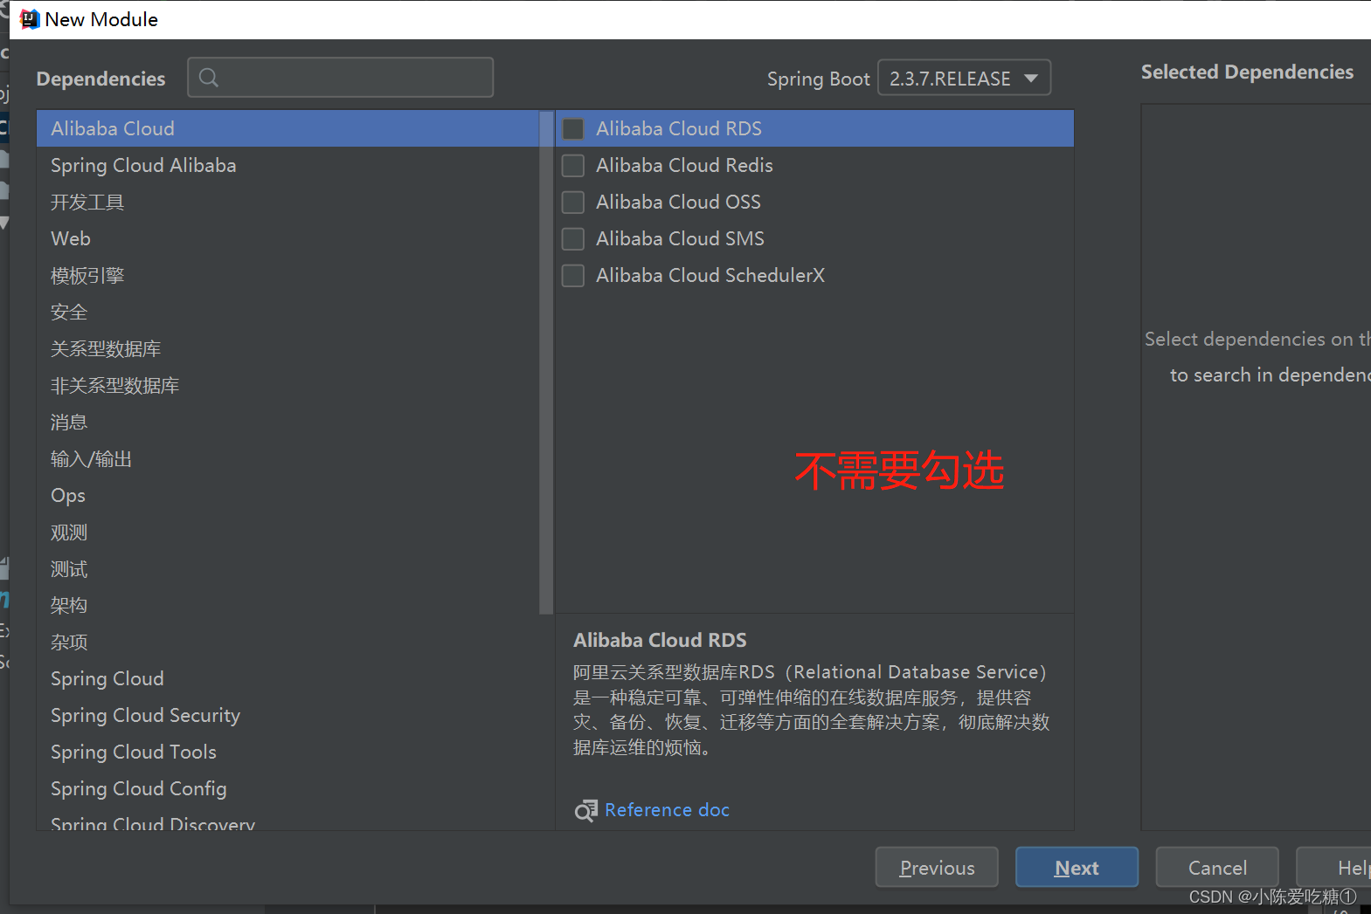
Task: Toggle the Alibaba Cloud SchedulerX checkbox
Action: click(x=573, y=276)
